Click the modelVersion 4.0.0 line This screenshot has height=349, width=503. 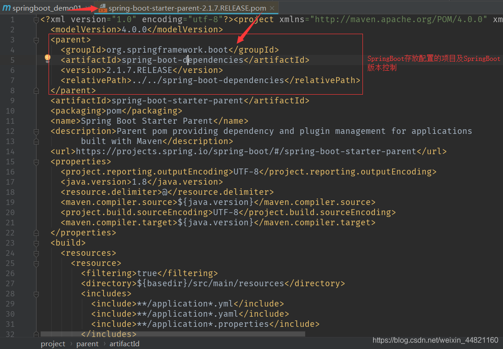click(137, 30)
